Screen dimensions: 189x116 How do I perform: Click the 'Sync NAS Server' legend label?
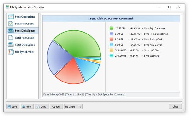click(x=153, y=45)
